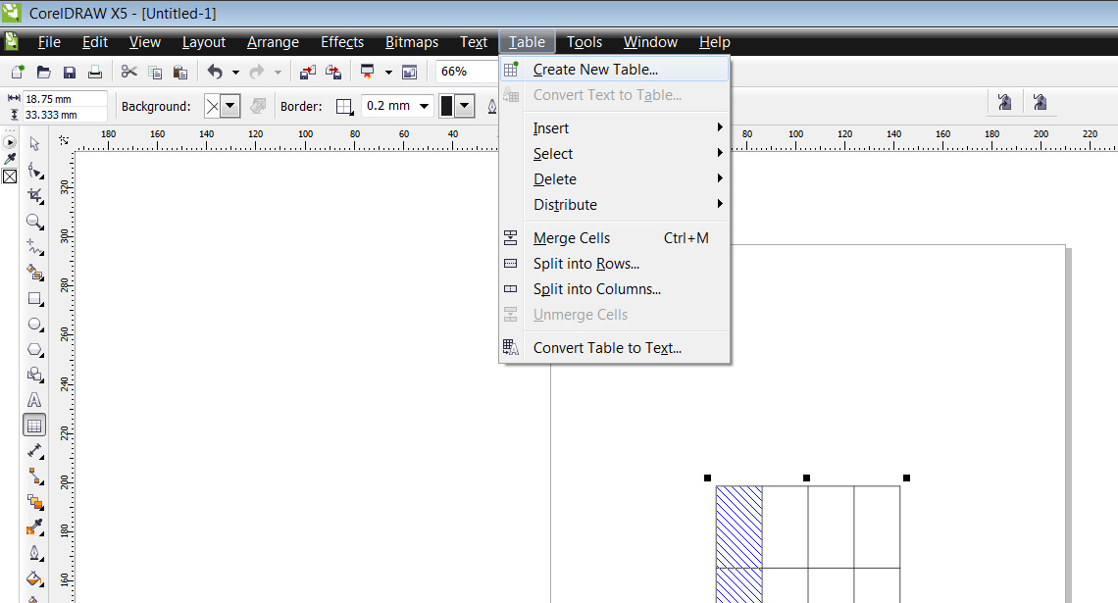Open the Edit menu
Image resolution: width=1118 pixels, height=603 pixels.
(95, 42)
